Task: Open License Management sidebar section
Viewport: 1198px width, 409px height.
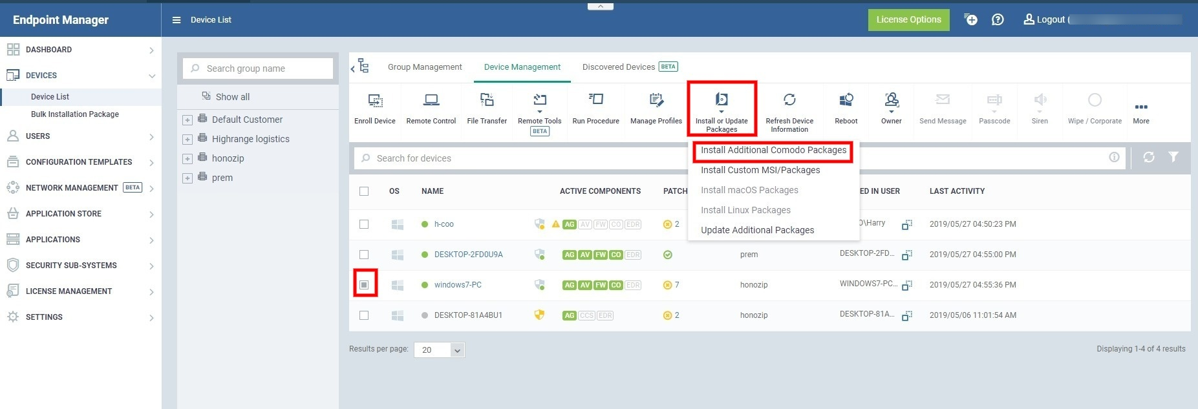Action: coord(81,291)
